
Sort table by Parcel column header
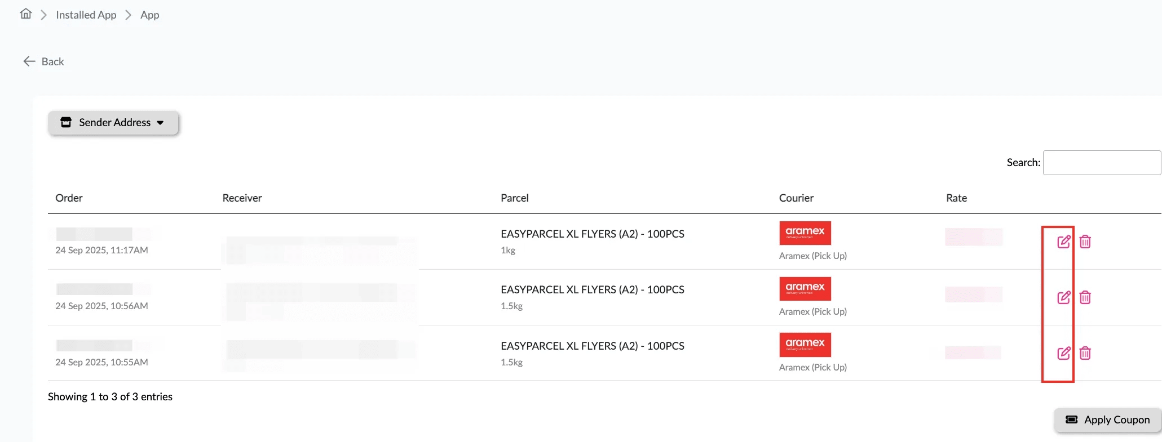[x=515, y=198]
